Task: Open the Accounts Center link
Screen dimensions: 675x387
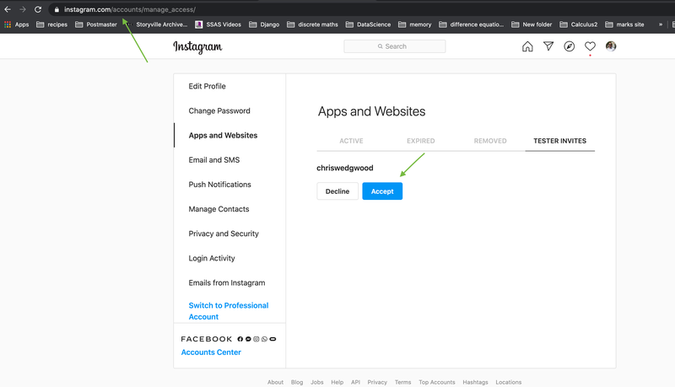Action: [x=211, y=352]
